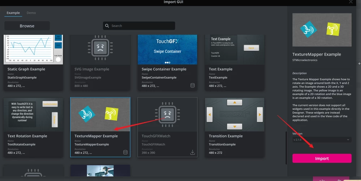Image resolution: width=361 pixels, height=181 pixels.
Task: Click the sad chip icon on SVG Image Example
Action: coord(100,48)
